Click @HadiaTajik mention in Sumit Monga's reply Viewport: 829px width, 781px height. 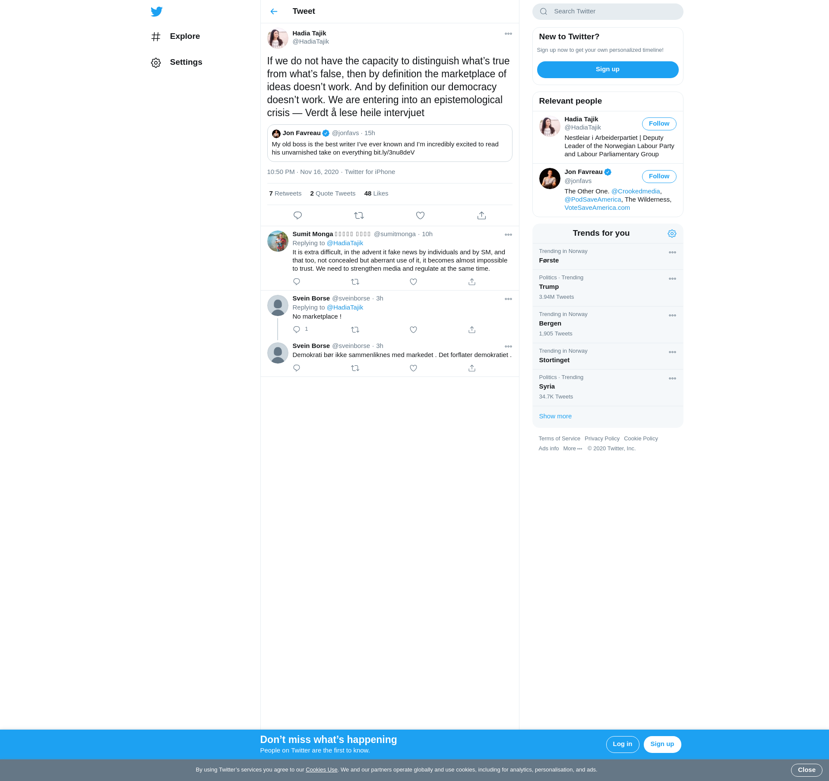[345, 243]
